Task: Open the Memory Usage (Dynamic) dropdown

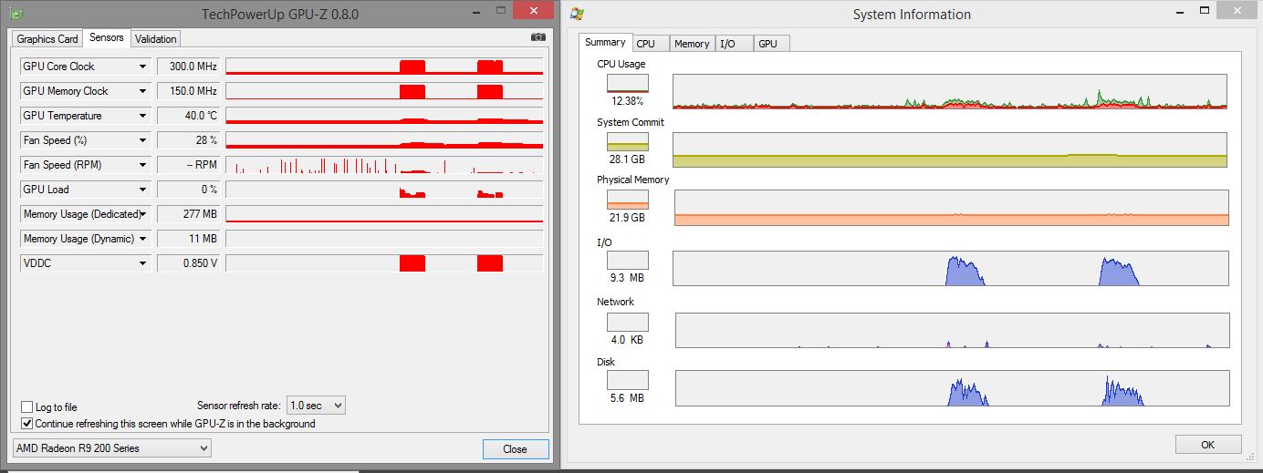Action: (x=142, y=239)
